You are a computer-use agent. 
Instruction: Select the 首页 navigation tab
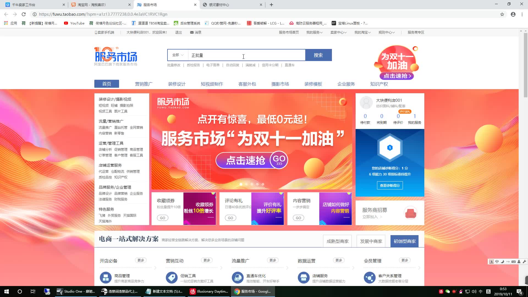pyautogui.click(x=107, y=84)
